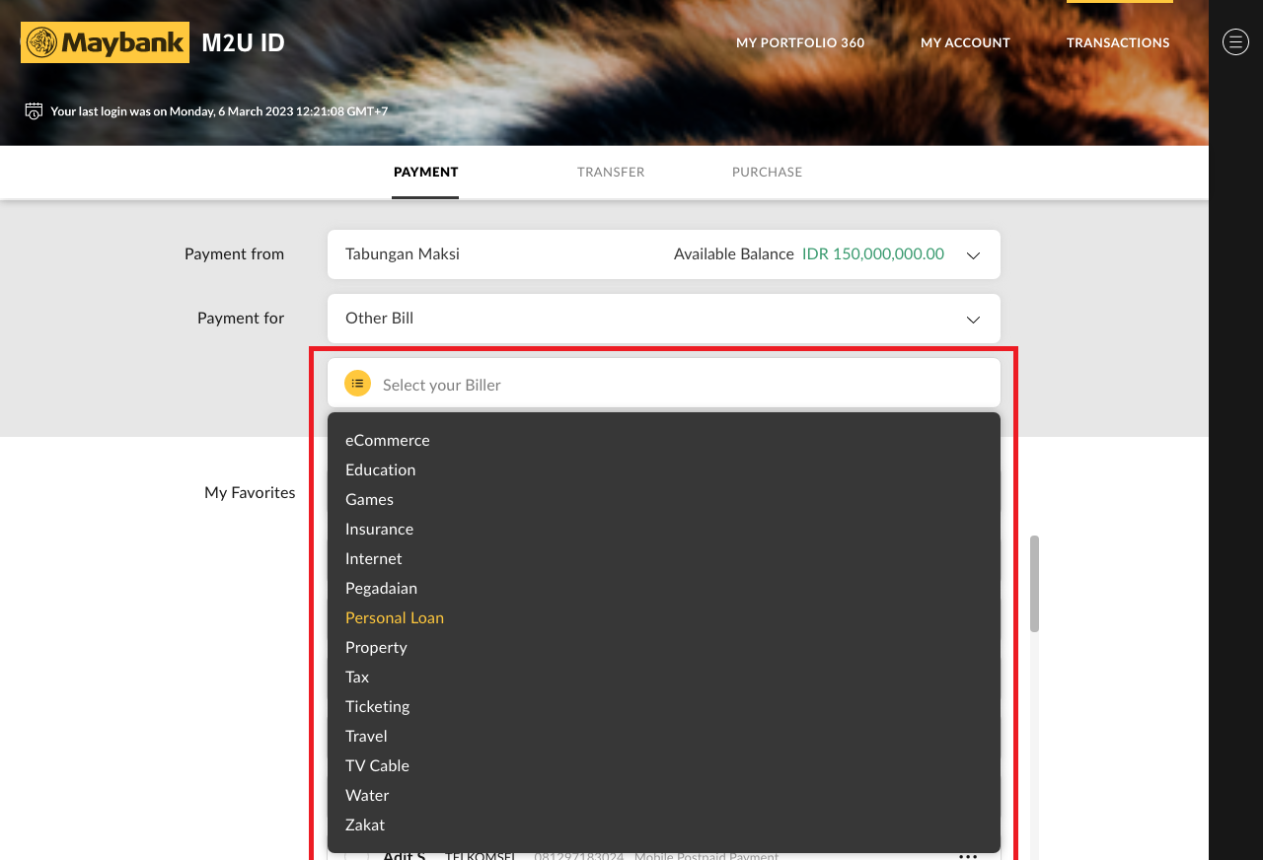This screenshot has height=860, width=1263.
Task: Click the last login calendar icon
Action: [x=34, y=110]
